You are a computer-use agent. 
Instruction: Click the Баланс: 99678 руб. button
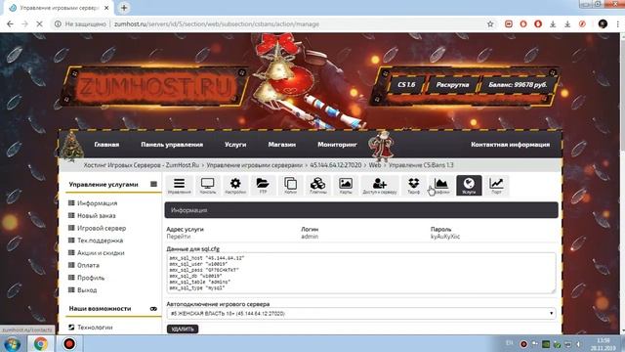518,85
